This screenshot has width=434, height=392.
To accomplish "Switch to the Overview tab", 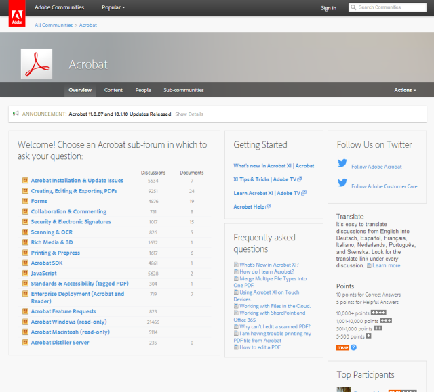I will pyautogui.click(x=80, y=90).
